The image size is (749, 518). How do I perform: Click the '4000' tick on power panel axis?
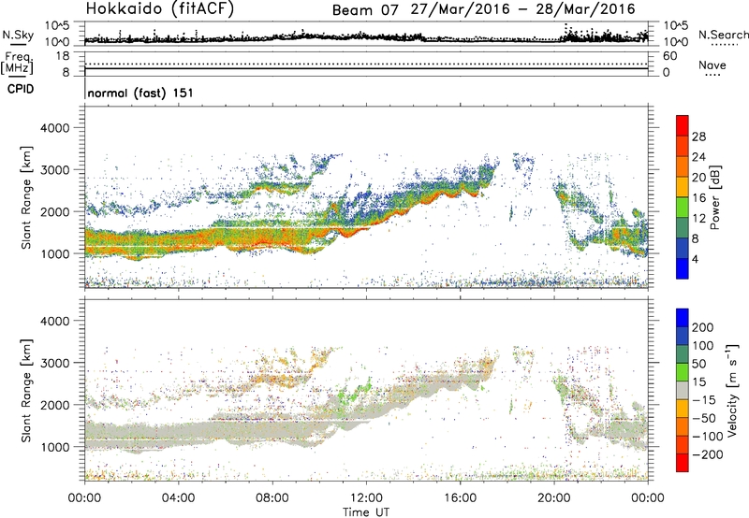pyautogui.click(x=55, y=128)
